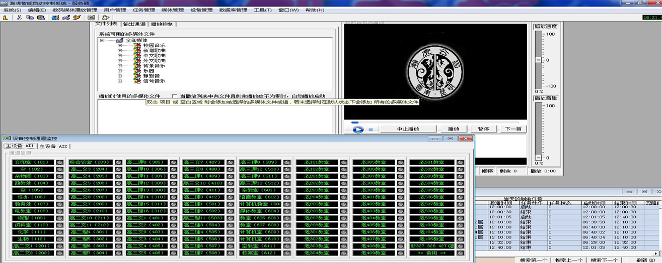Image resolution: width=662 pixels, height=263 pixels.
Task: Click the round blue play icon under the video
Action: (358, 129)
